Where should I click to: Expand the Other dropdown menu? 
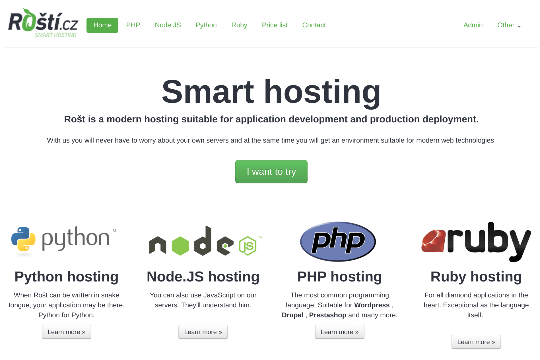coord(509,25)
